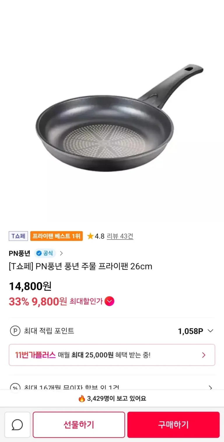Open the 리뷰 43건 reviews link
The width and height of the screenshot is (224, 442).
[x=120, y=236]
